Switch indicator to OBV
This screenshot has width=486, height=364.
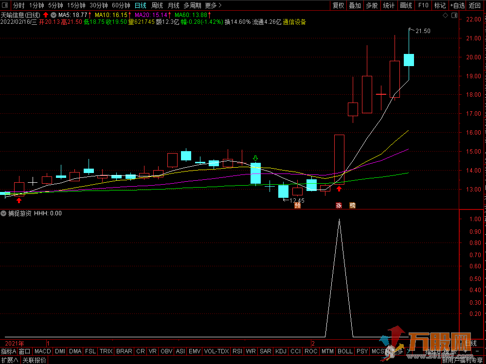tap(166, 351)
